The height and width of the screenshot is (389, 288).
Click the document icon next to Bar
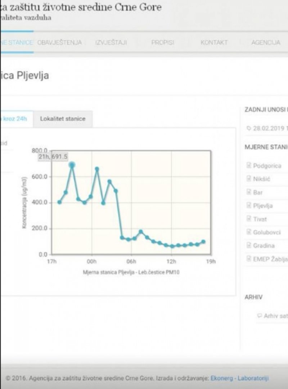[x=248, y=192]
